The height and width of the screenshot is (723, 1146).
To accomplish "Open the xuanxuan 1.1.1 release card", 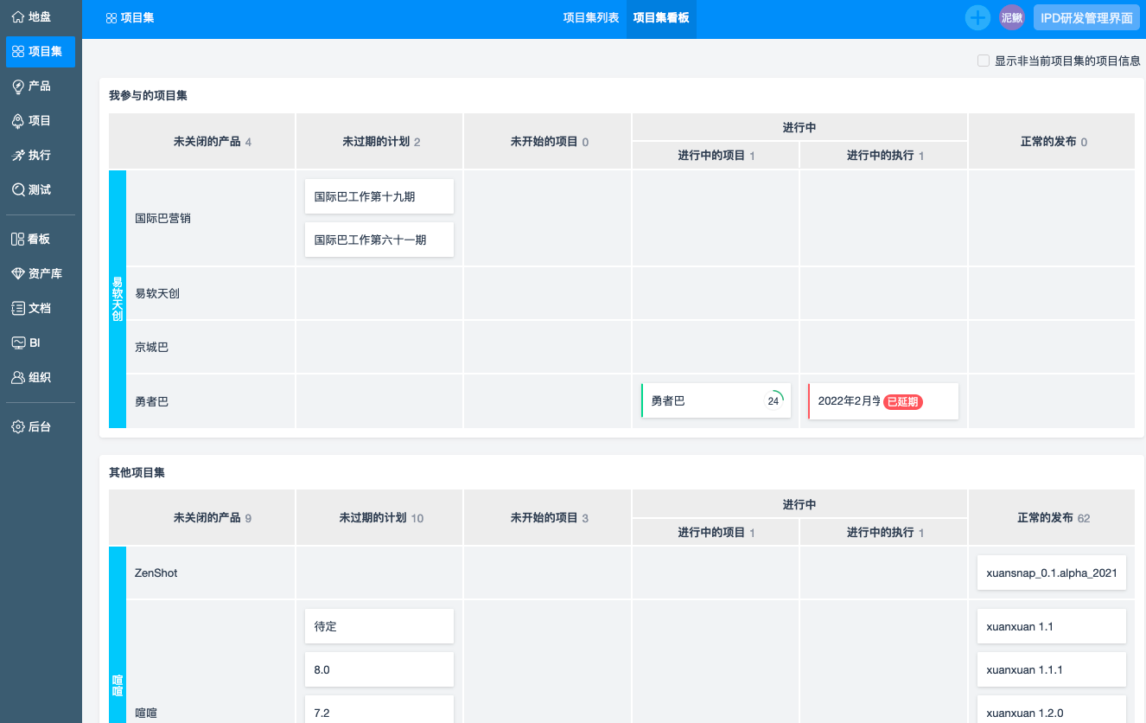I will click(x=1051, y=669).
